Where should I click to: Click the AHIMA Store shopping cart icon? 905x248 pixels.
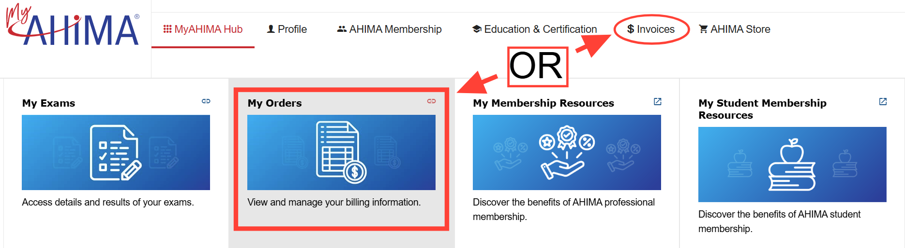pyautogui.click(x=703, y=29)
